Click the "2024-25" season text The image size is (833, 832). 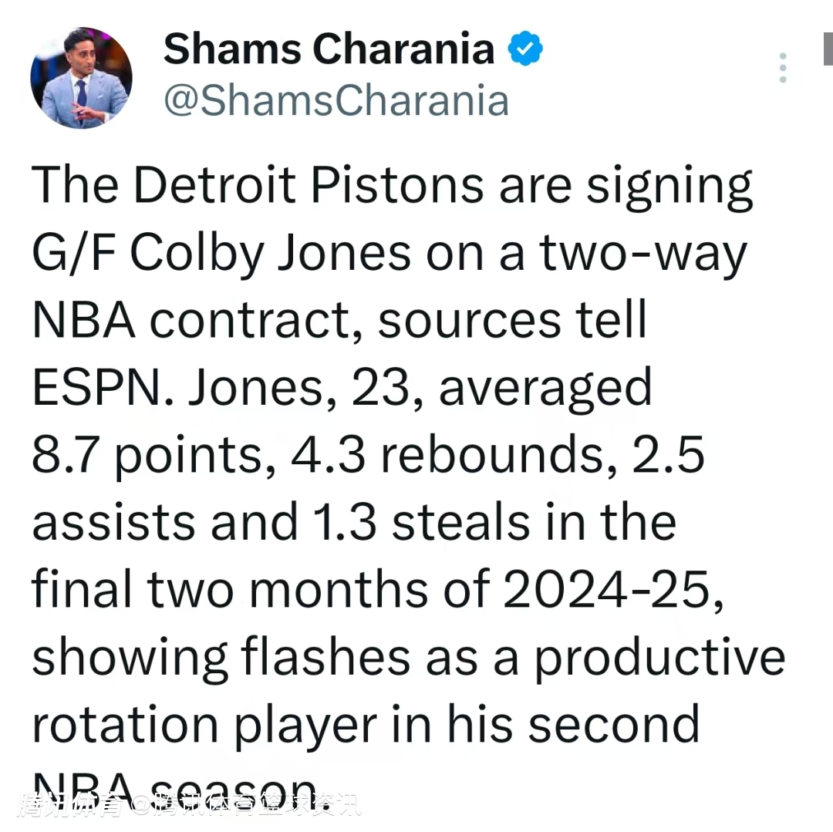(613, 590)
